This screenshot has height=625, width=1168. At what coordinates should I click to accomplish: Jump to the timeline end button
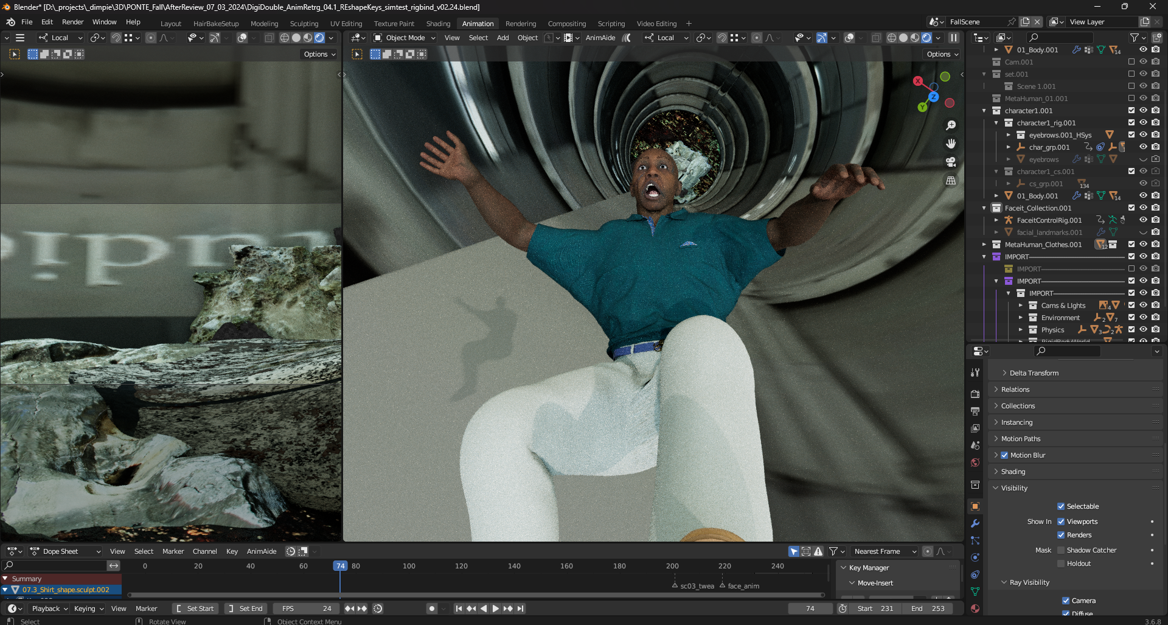click(x=521, y=609)
